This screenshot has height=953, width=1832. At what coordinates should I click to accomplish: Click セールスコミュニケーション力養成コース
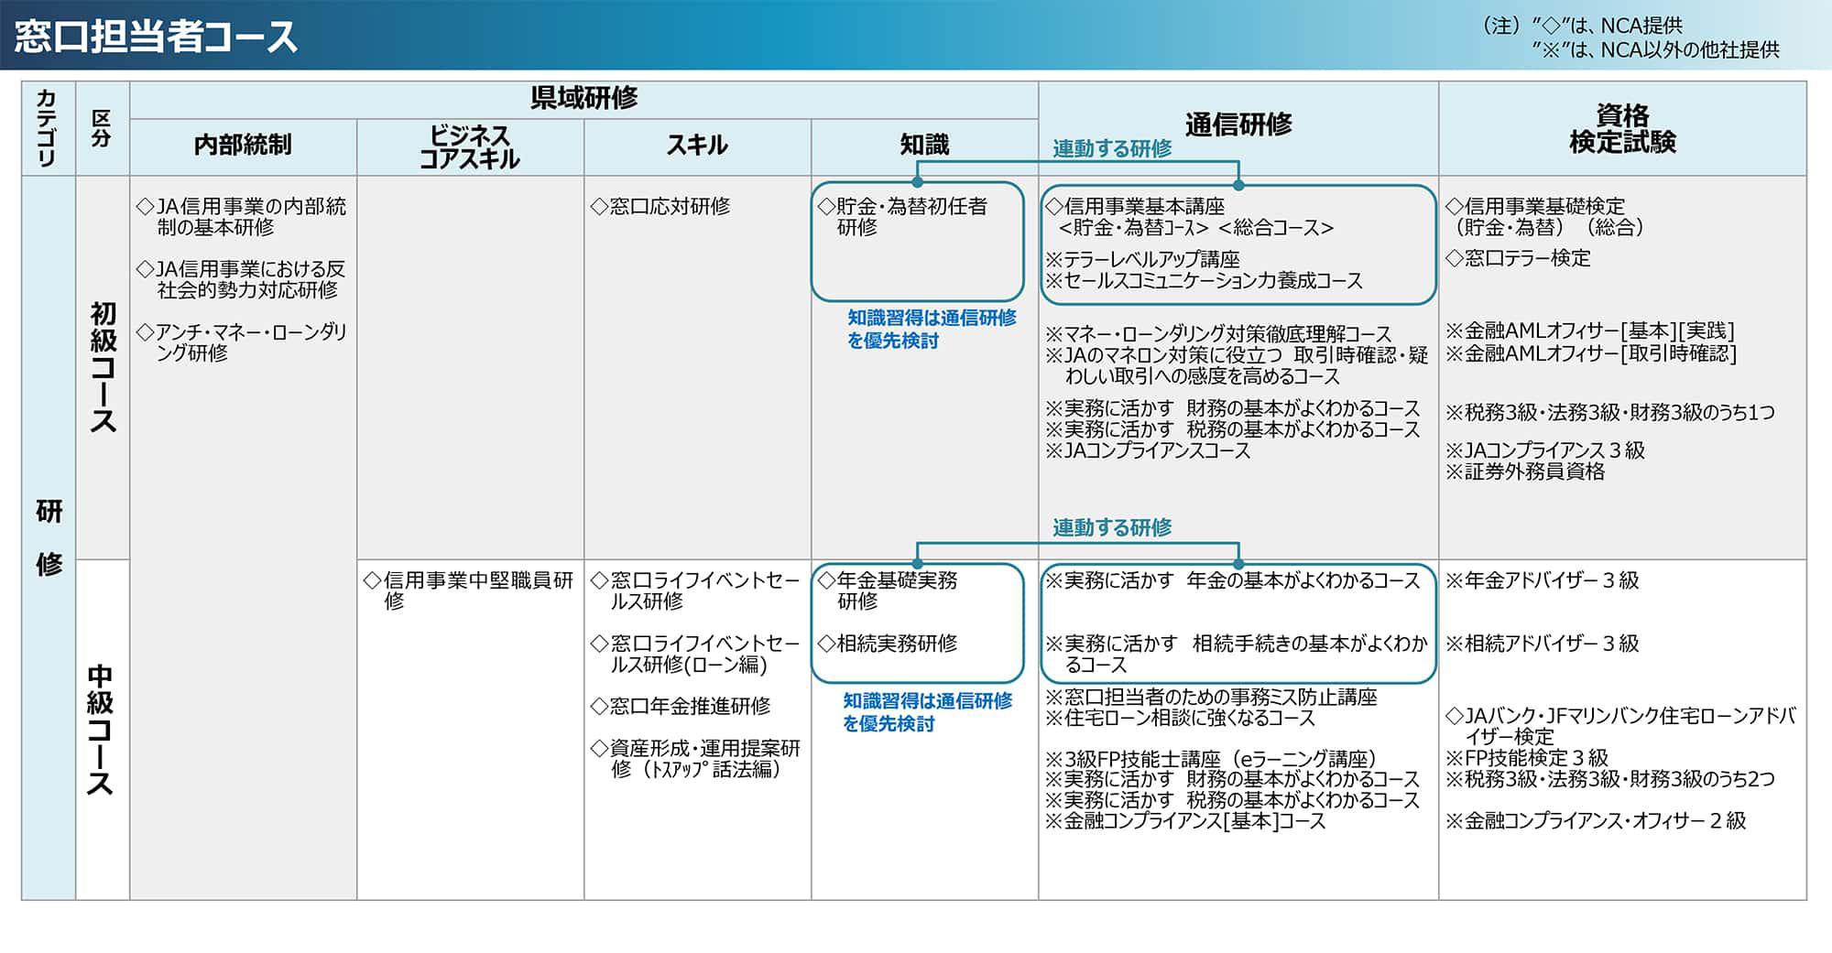(1204, 280)
